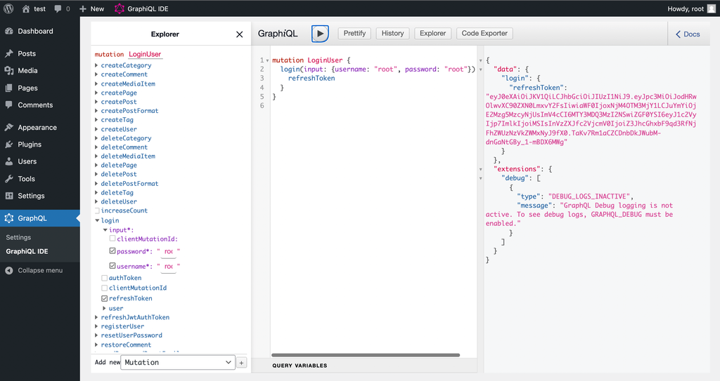Click the Prettify button
The width and height of the screenshot is (720, 381).
[354, 34]
